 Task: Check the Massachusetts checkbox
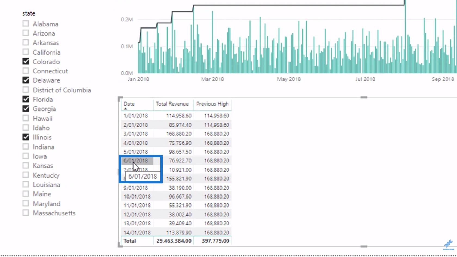pyautogui.click(x=26, y=213)
